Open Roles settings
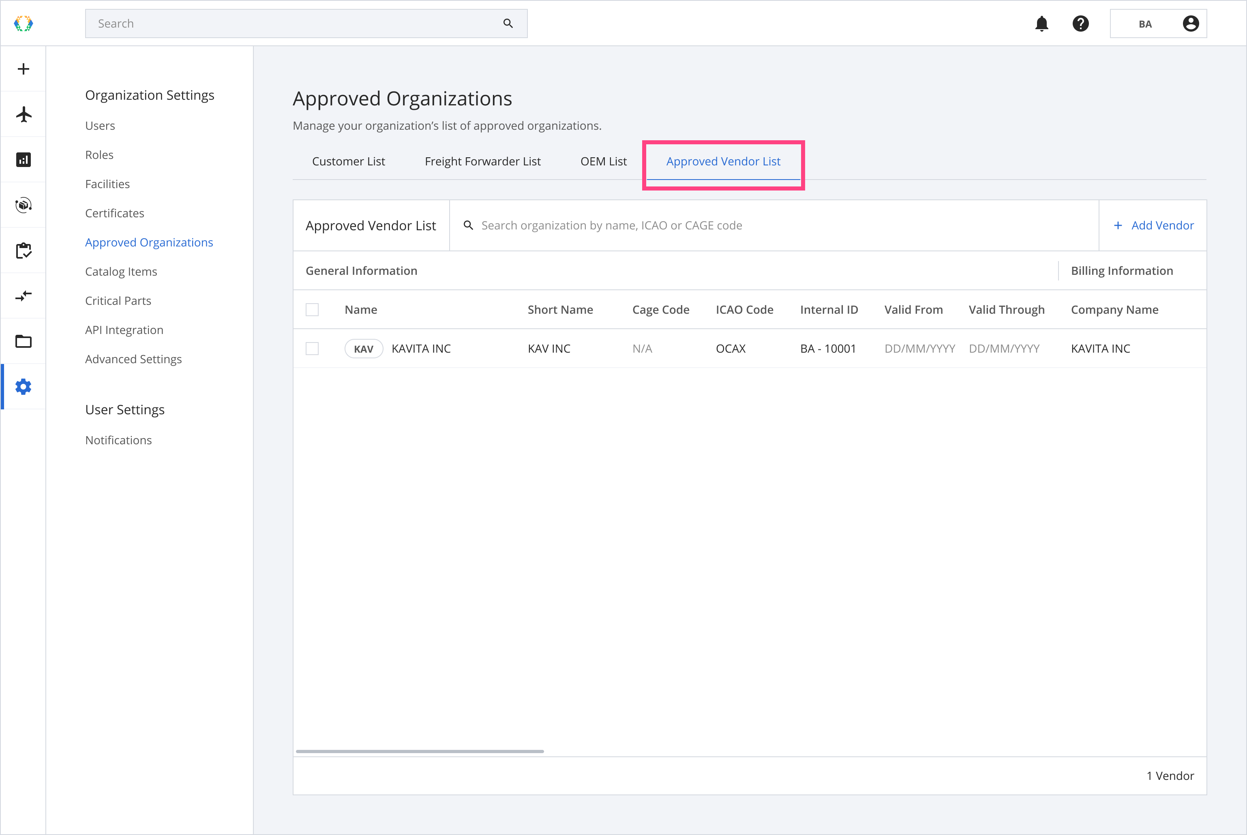Viewport: 1247px width, 835px height. coord(99,155)
